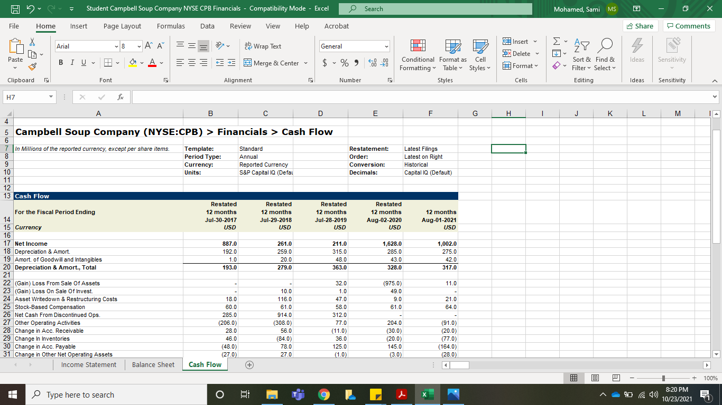Open the Balance Sheet worksheet tab
The image size is (722, 405).
pyautogui.click(x=153, y=364)
